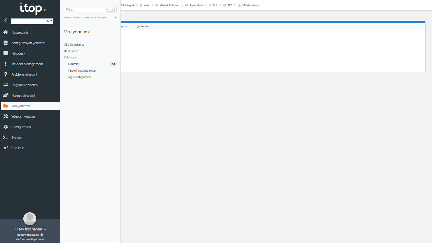The image size is (432, 243).
Task: Click the Problem yönetimi question mark icon
Action: tap(6, 74)
